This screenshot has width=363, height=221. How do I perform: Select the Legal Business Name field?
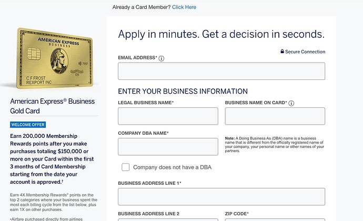point(168,116)
